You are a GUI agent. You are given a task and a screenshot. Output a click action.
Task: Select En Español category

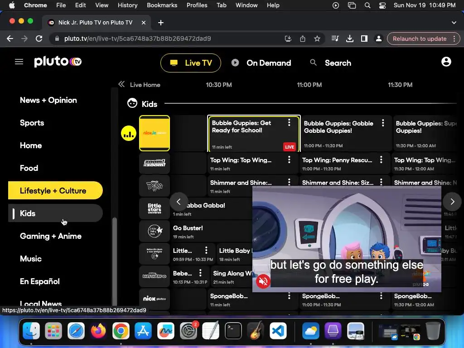[x=40, y=281]
